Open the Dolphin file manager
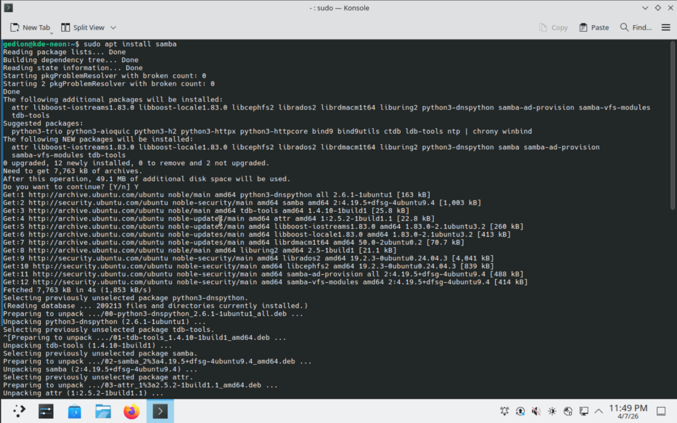Image resolution: width=677 pixels, height=423 pixels. pos(102,411)
